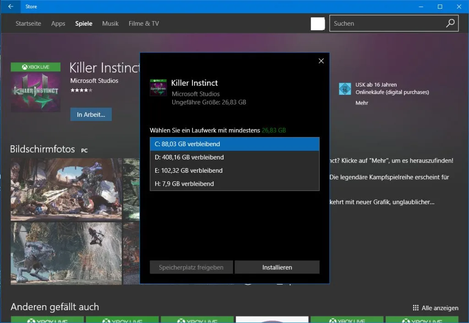This screenshot has height=323, width=469.
Task: Click Alle anzeigen link
Action: coord(440,308)
